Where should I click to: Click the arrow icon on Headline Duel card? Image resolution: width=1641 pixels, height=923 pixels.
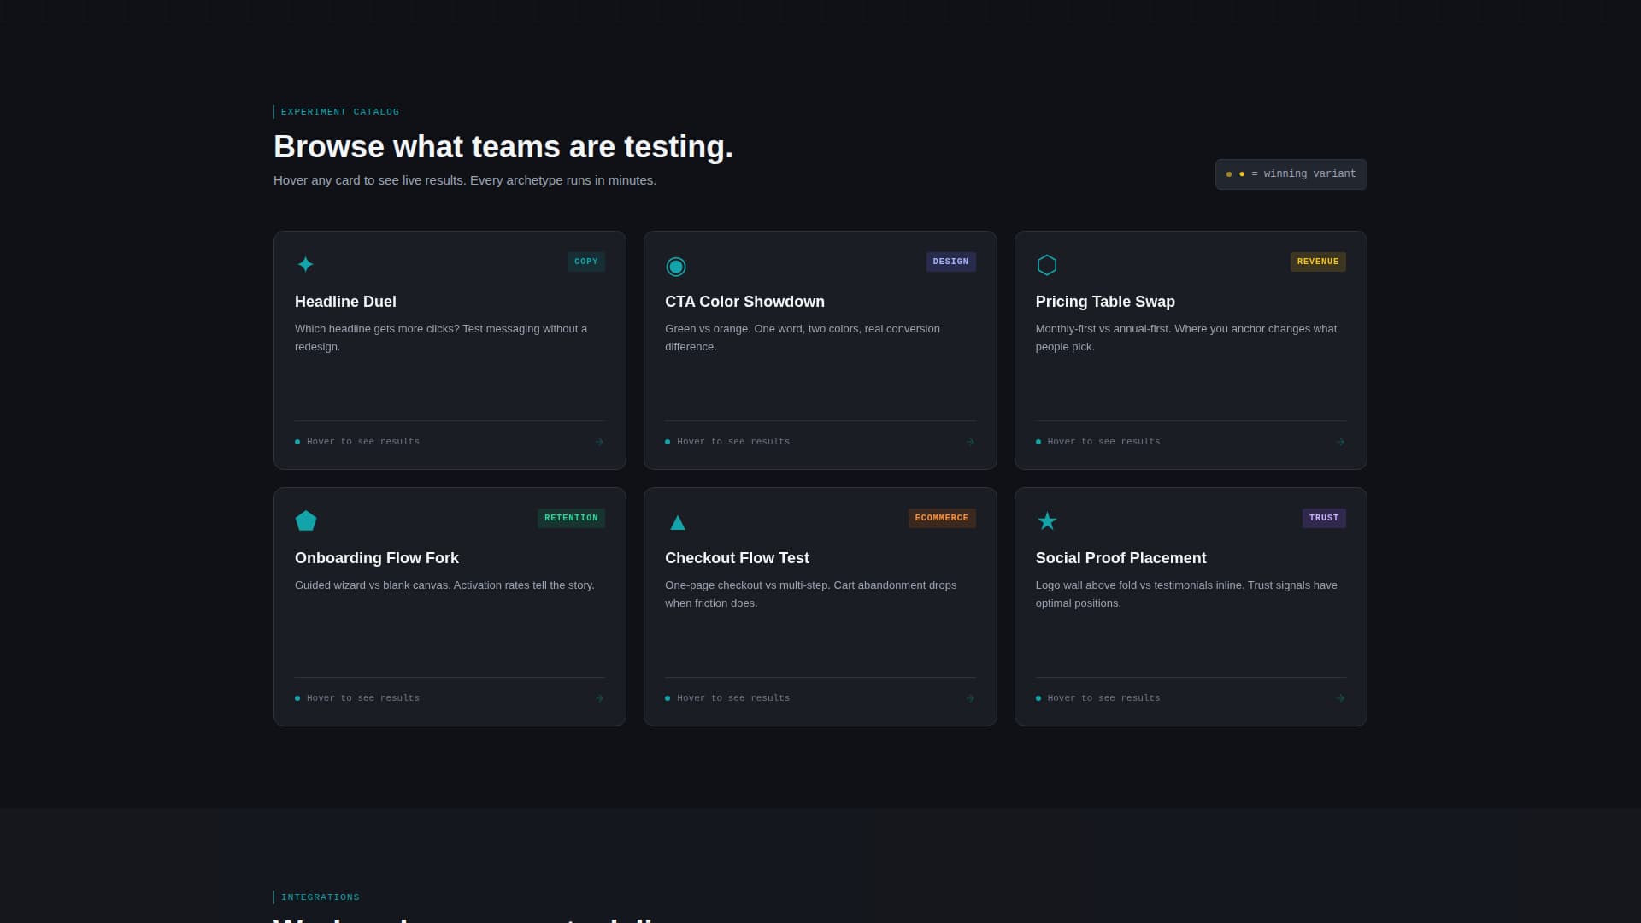[x=599, y=442]
